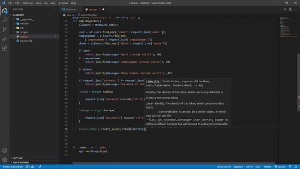The image size is (300, 169).
Task: Click 'access_token' variable on line 56
Action: [88, 129]
